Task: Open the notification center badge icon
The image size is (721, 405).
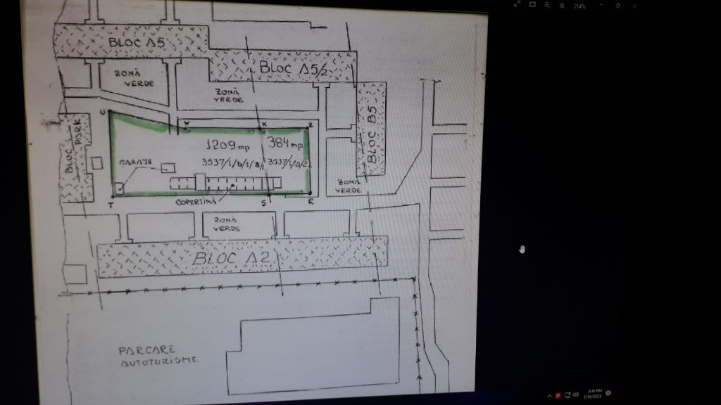Action: (x=608, y=394)
